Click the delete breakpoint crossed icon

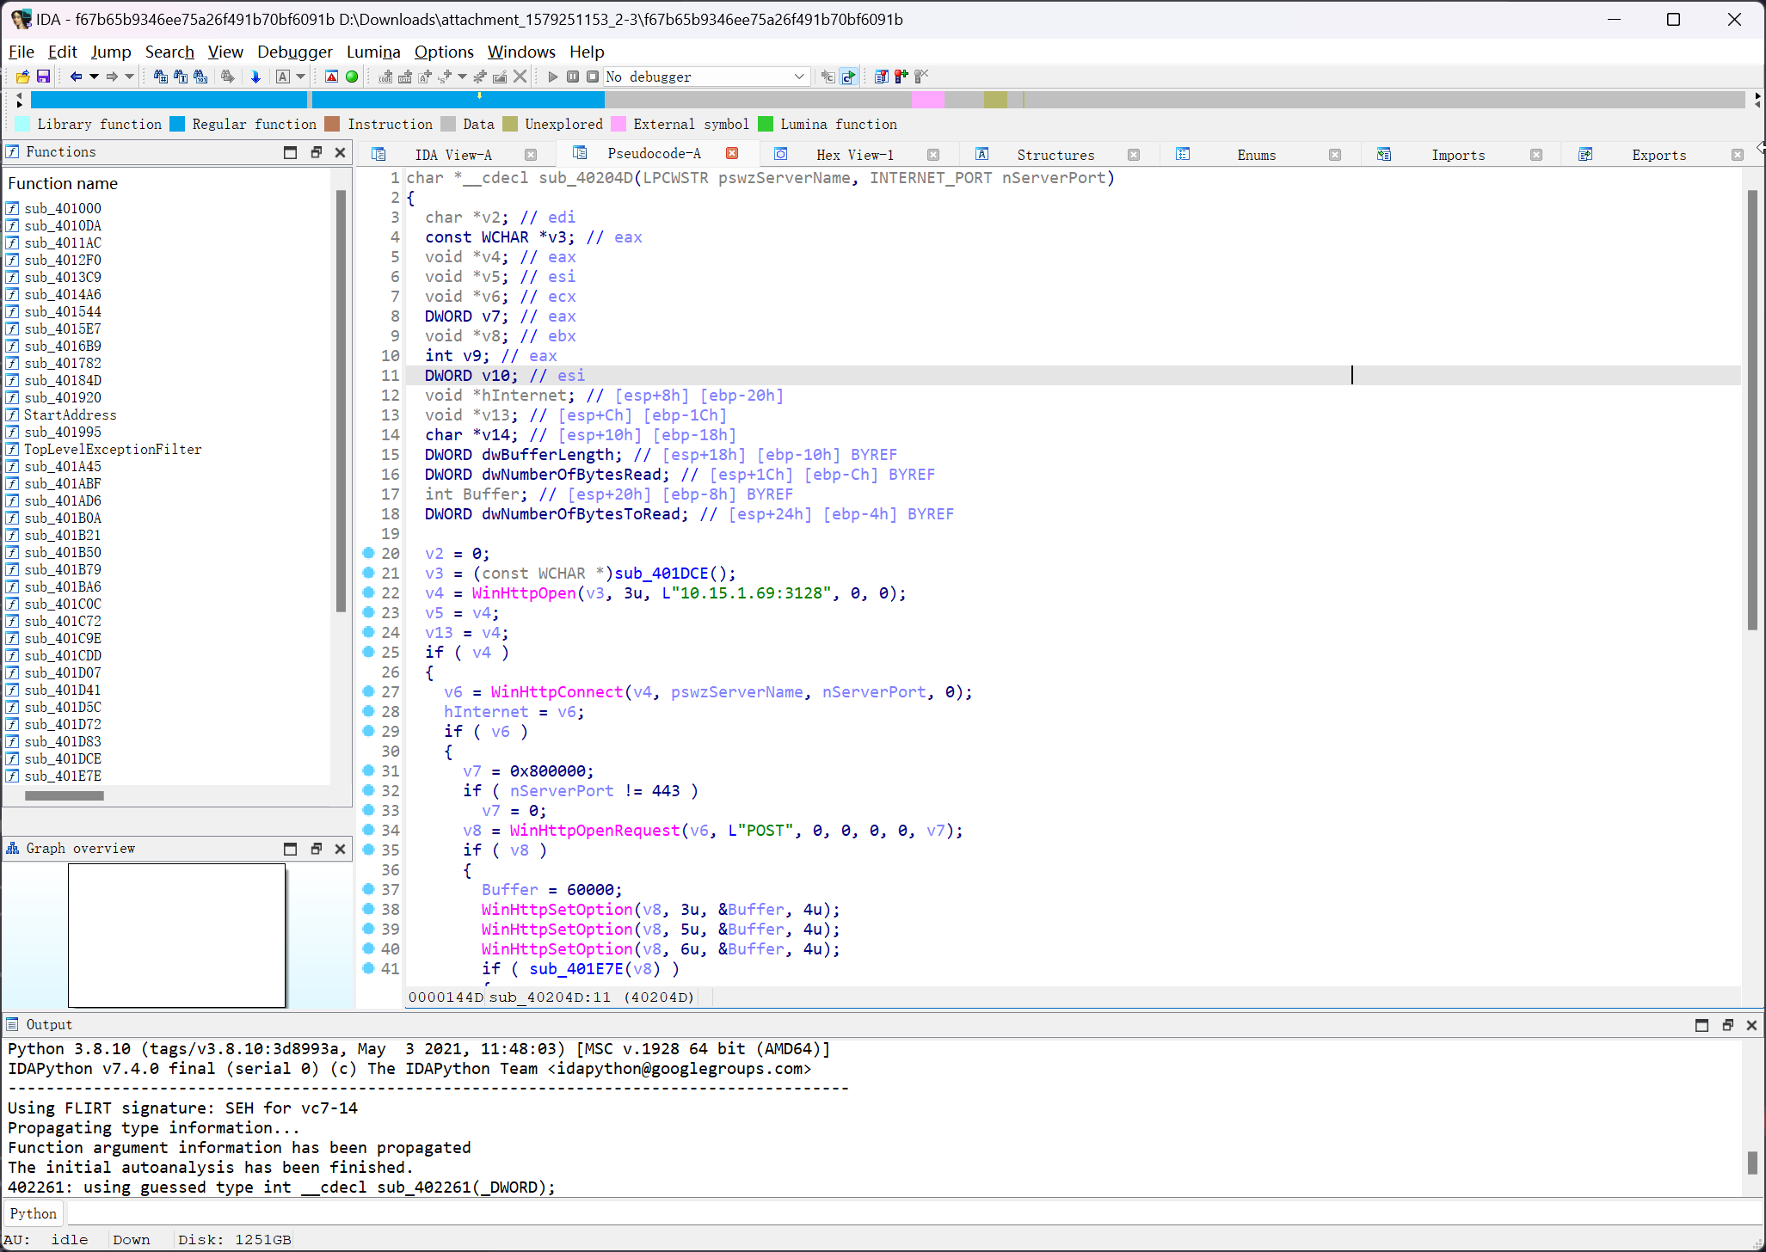pos(920,77)
